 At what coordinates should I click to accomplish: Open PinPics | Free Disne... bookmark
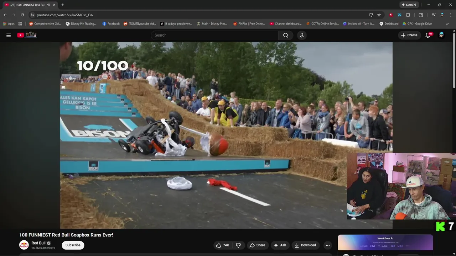[x=249, y=24]
